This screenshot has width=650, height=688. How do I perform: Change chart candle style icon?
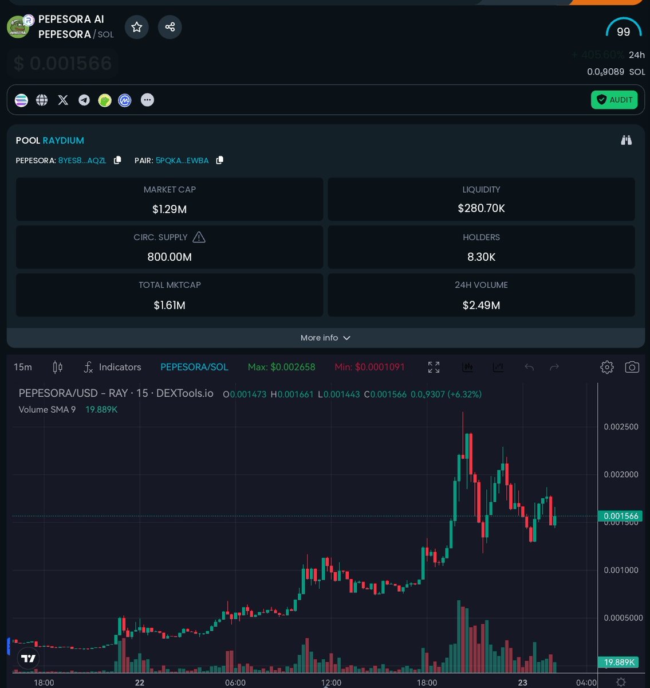coord(58,367)
